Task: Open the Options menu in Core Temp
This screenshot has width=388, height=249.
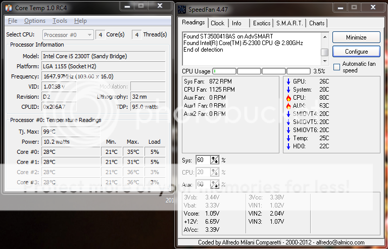Action: coord(35,21)
